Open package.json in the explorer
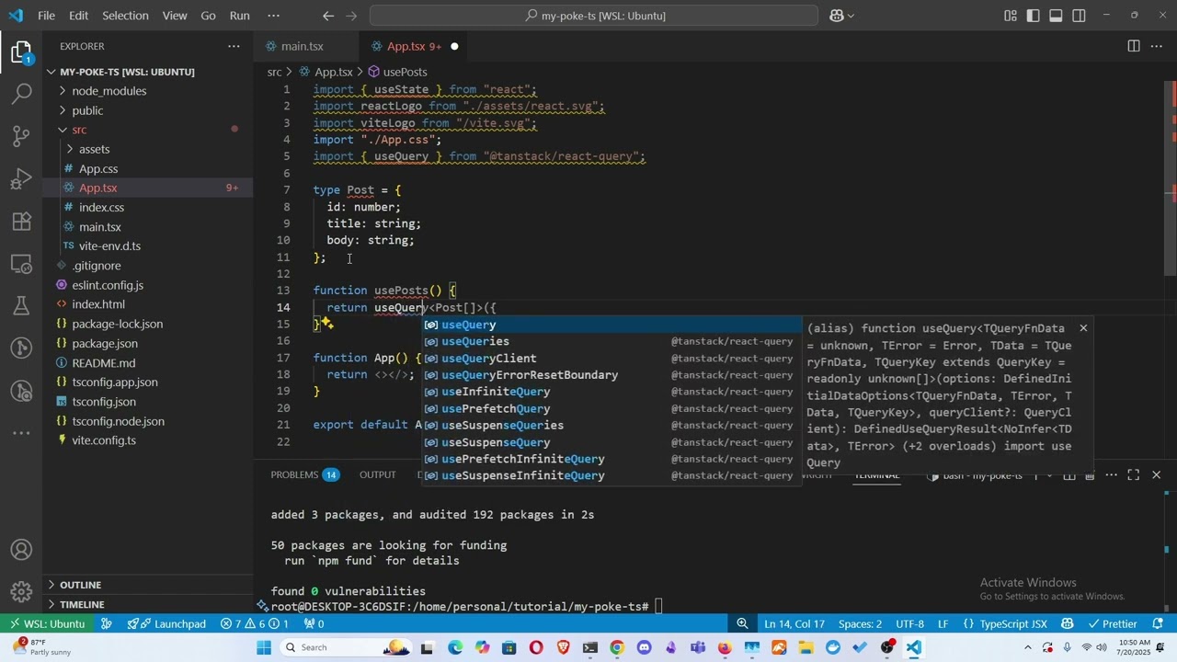This screenshot has width=1177, height=662. point(105,343)
